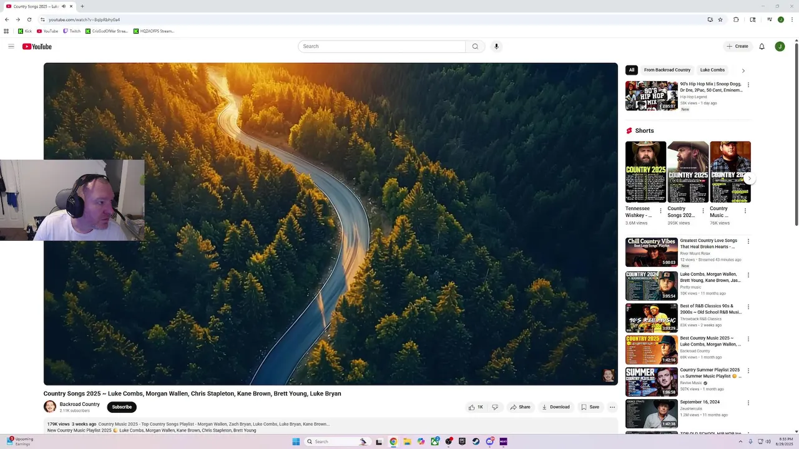The image size is (799, 449).
Task: Click the Create button
Action: [737, 46]
